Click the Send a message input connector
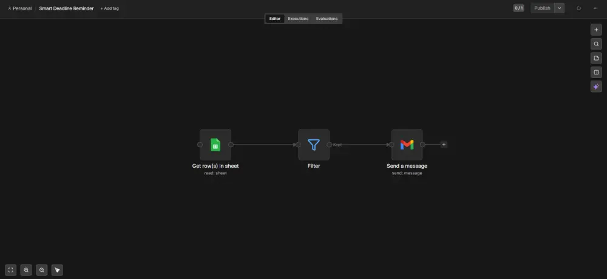Image resolution: width=607 pixels, height=279 pixels. point(392,145)
